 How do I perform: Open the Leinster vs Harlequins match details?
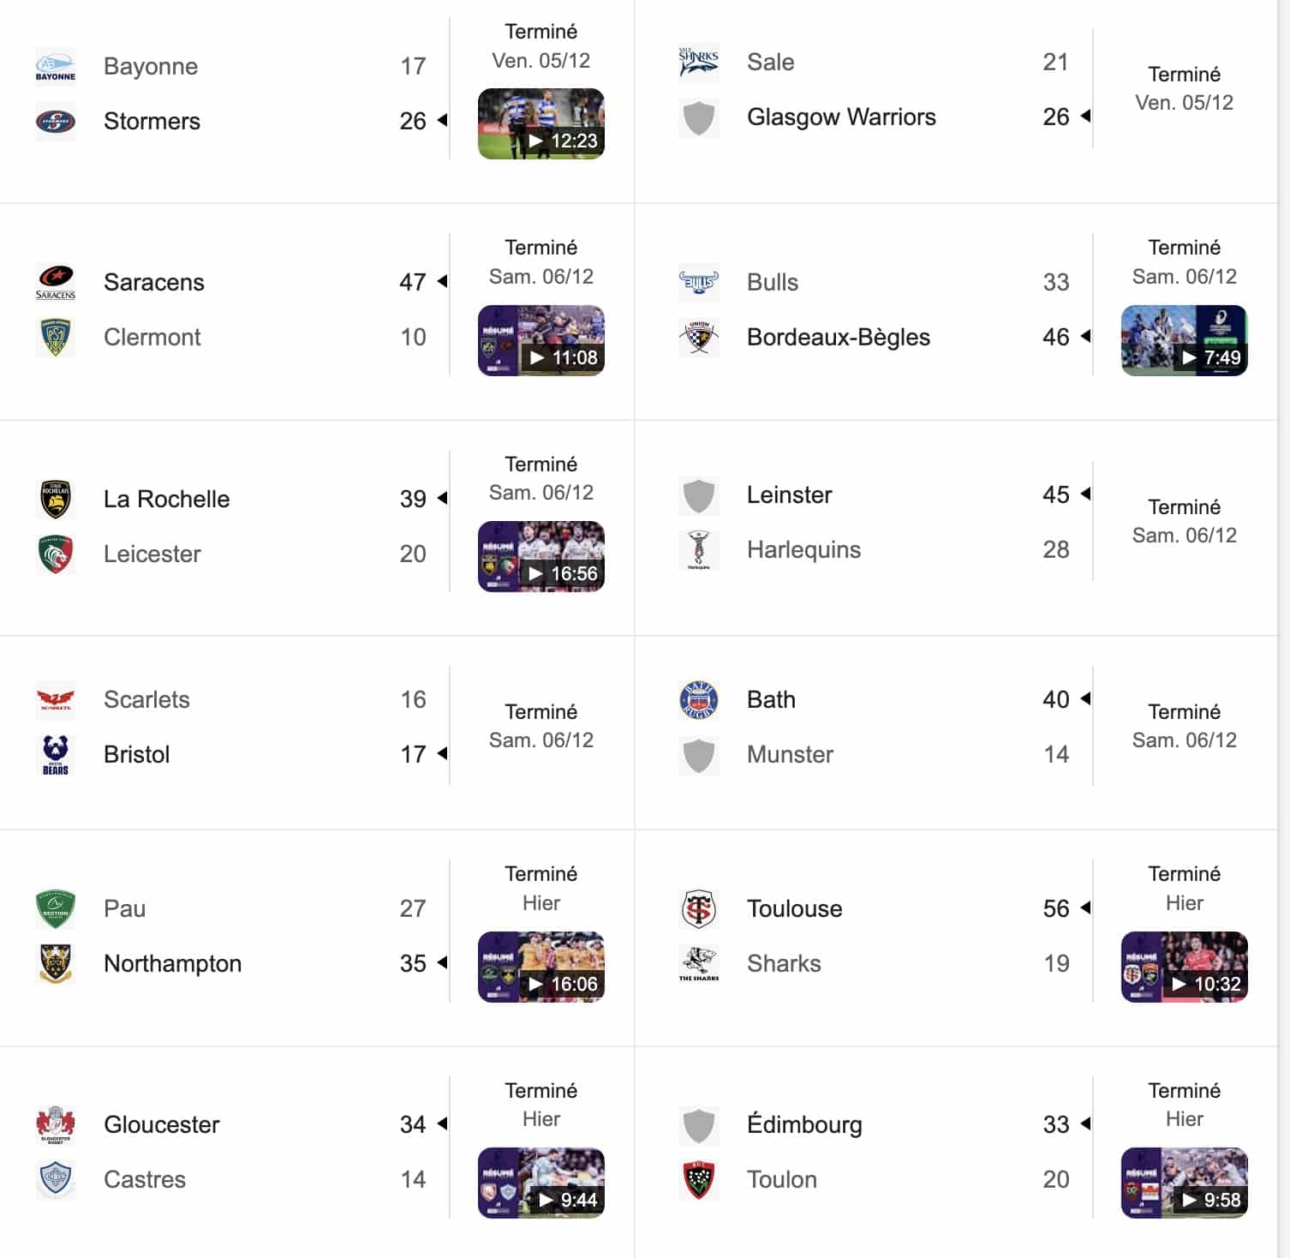pyautogui.click(x=1184, y=521)
